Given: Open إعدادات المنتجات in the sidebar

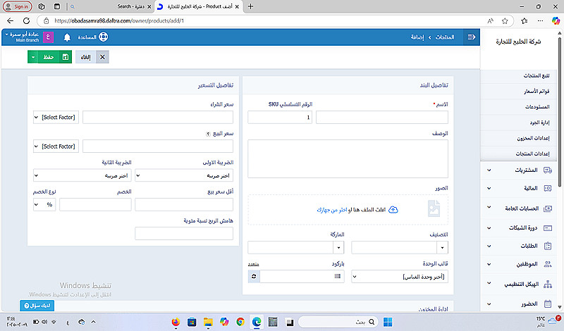Looking at the screenshot, I should [532, 154].
